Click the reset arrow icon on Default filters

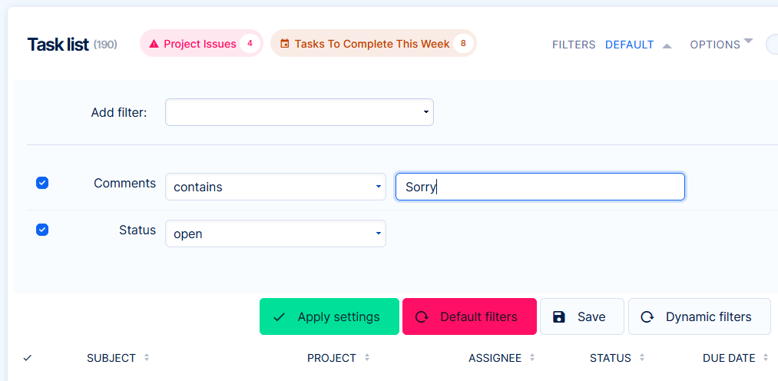point(422,317)
